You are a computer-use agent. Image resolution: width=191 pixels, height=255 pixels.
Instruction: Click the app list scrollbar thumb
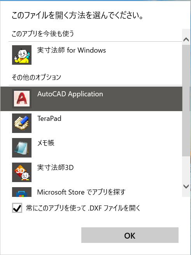(x=186, y=101)
